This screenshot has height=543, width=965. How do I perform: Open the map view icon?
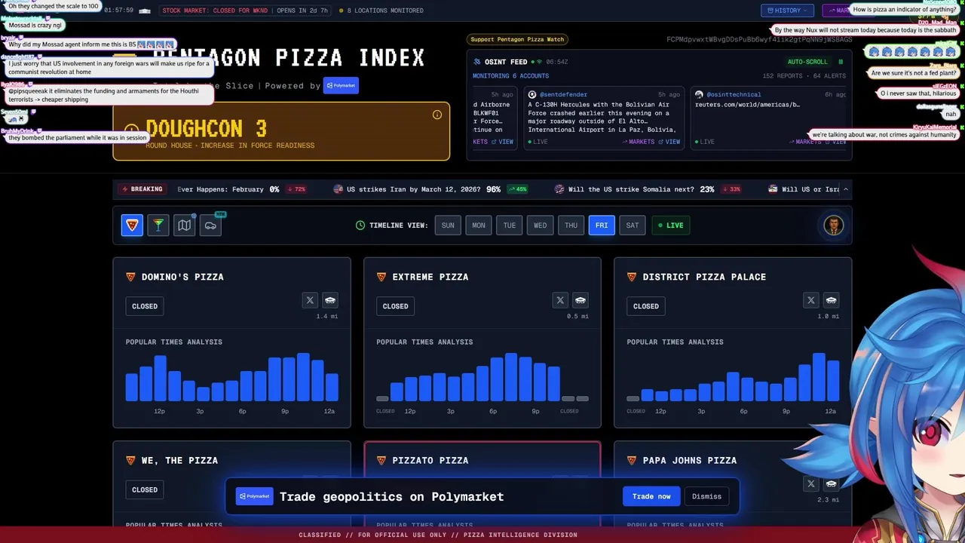click(x=185, y=225)
